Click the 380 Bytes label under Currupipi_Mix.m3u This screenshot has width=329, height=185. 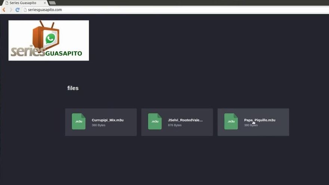[x=98, y=125]
